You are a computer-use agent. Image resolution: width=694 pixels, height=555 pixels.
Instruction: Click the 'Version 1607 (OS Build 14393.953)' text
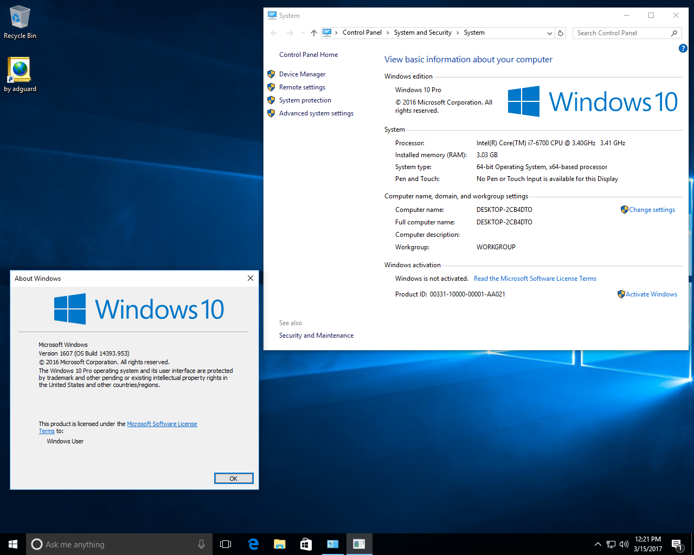click(84, 353)
